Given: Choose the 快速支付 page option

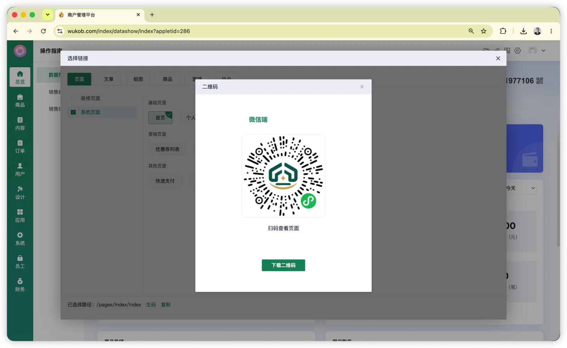Looking at the screenshot, I should (165, 181).
